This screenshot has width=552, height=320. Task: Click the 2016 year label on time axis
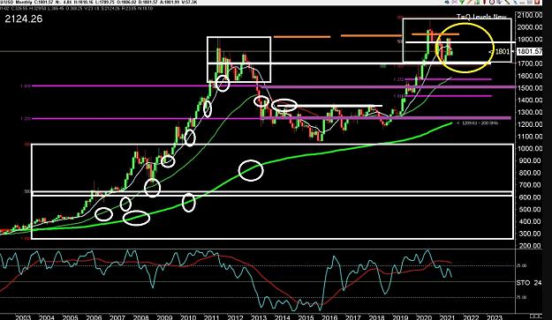pyautogui.click(x=329, y=317)
